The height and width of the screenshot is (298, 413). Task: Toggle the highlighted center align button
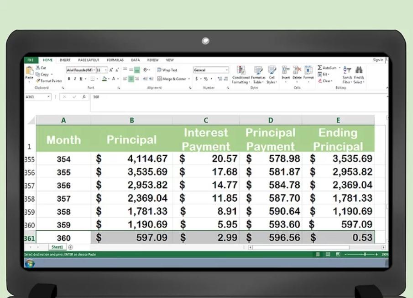[131, 79]
